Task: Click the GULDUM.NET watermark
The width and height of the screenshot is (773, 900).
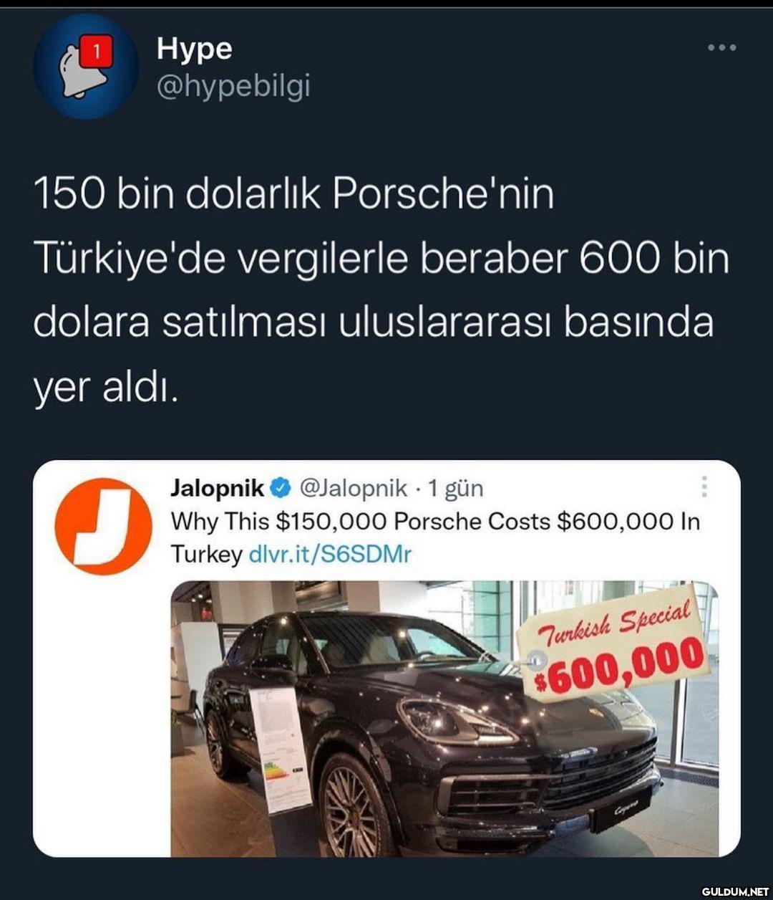Action: (x=735, y=891)
